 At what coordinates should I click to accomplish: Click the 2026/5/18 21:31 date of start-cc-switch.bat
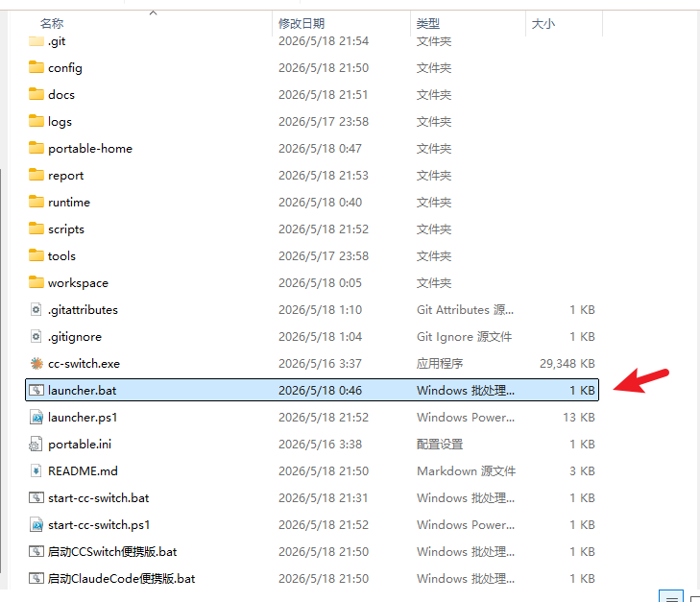point(324,497)
